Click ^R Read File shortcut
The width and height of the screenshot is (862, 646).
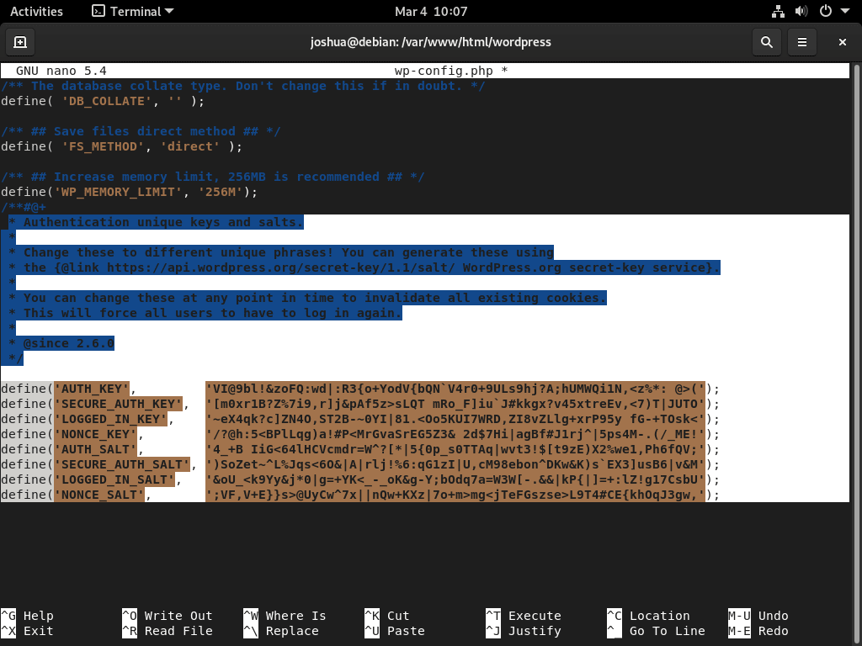168,631
